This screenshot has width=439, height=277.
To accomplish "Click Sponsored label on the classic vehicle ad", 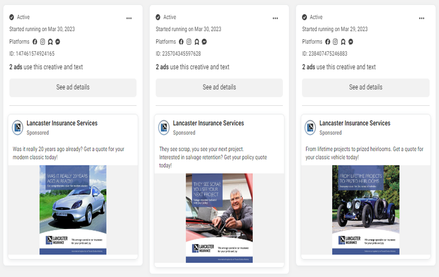I will click(x=330, y=133).
